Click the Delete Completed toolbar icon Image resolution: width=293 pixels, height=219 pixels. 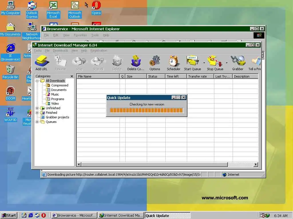point(136,63)
